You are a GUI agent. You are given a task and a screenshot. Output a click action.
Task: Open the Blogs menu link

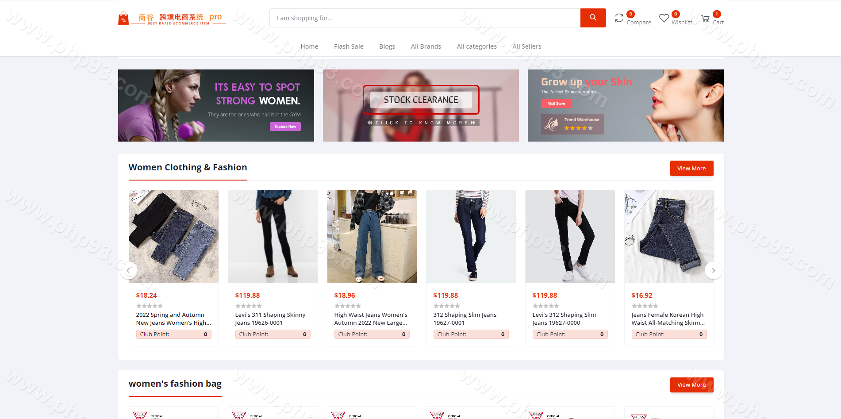point(387,46)
